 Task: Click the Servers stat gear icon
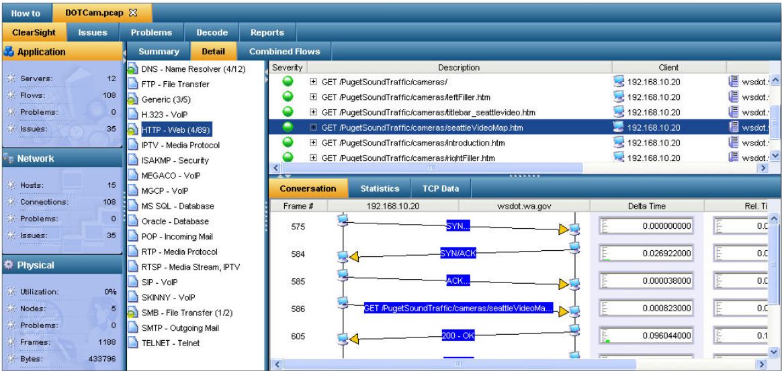point(11,78)
